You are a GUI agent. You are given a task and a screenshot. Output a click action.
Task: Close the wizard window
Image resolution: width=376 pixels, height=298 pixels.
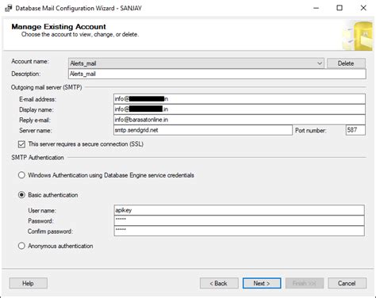[x=363, y=8]
